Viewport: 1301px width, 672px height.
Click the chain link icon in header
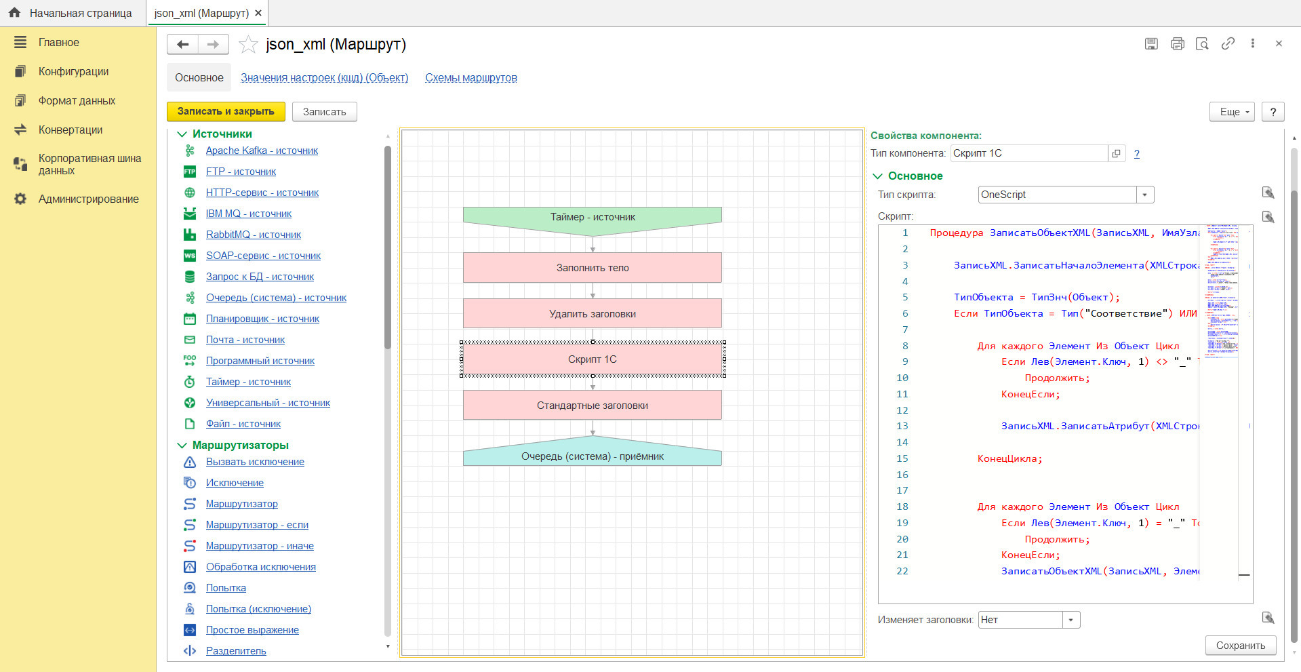coord(1228,44)
